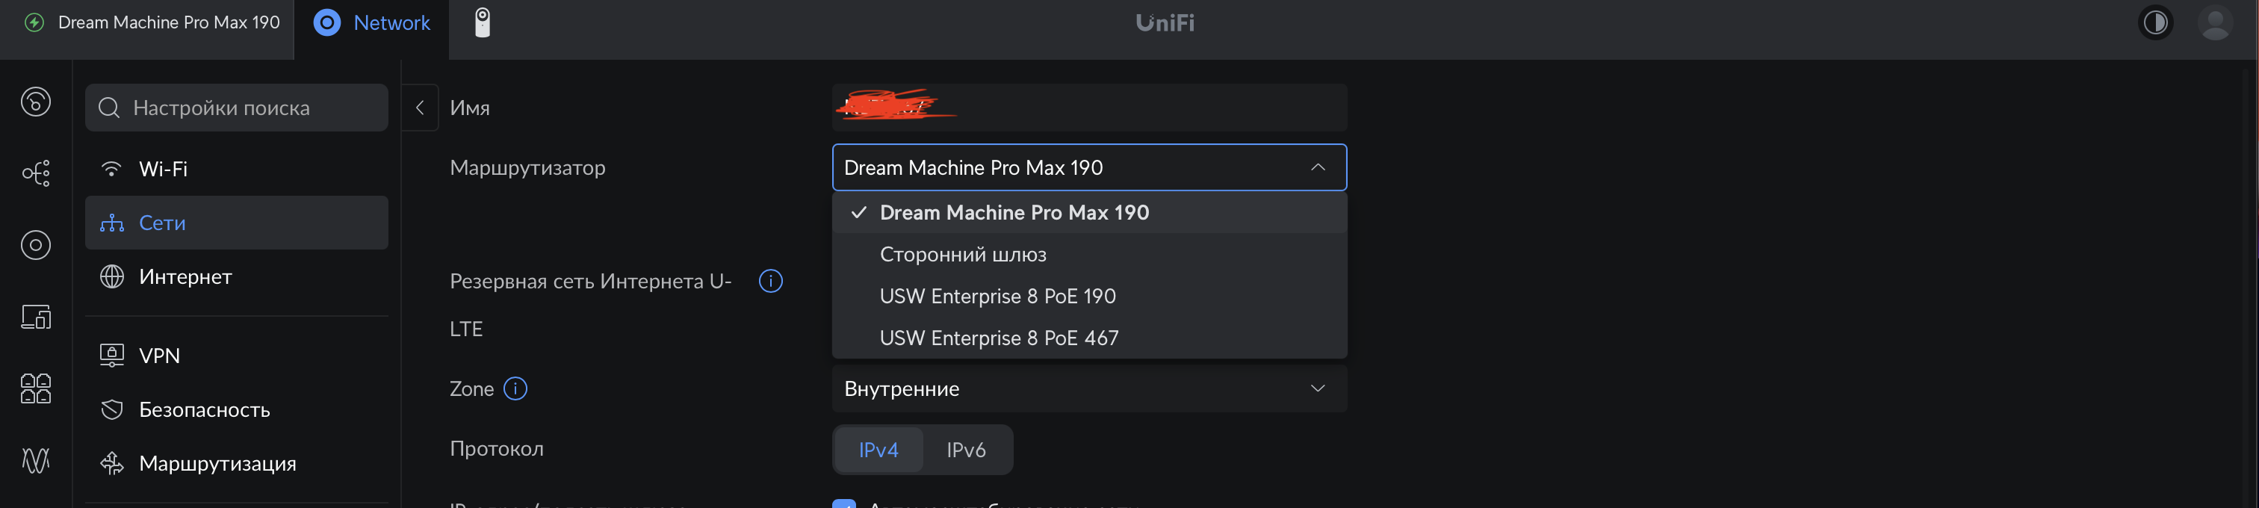
Task: Show info tooltip for Zone
Action: [515, 388]
